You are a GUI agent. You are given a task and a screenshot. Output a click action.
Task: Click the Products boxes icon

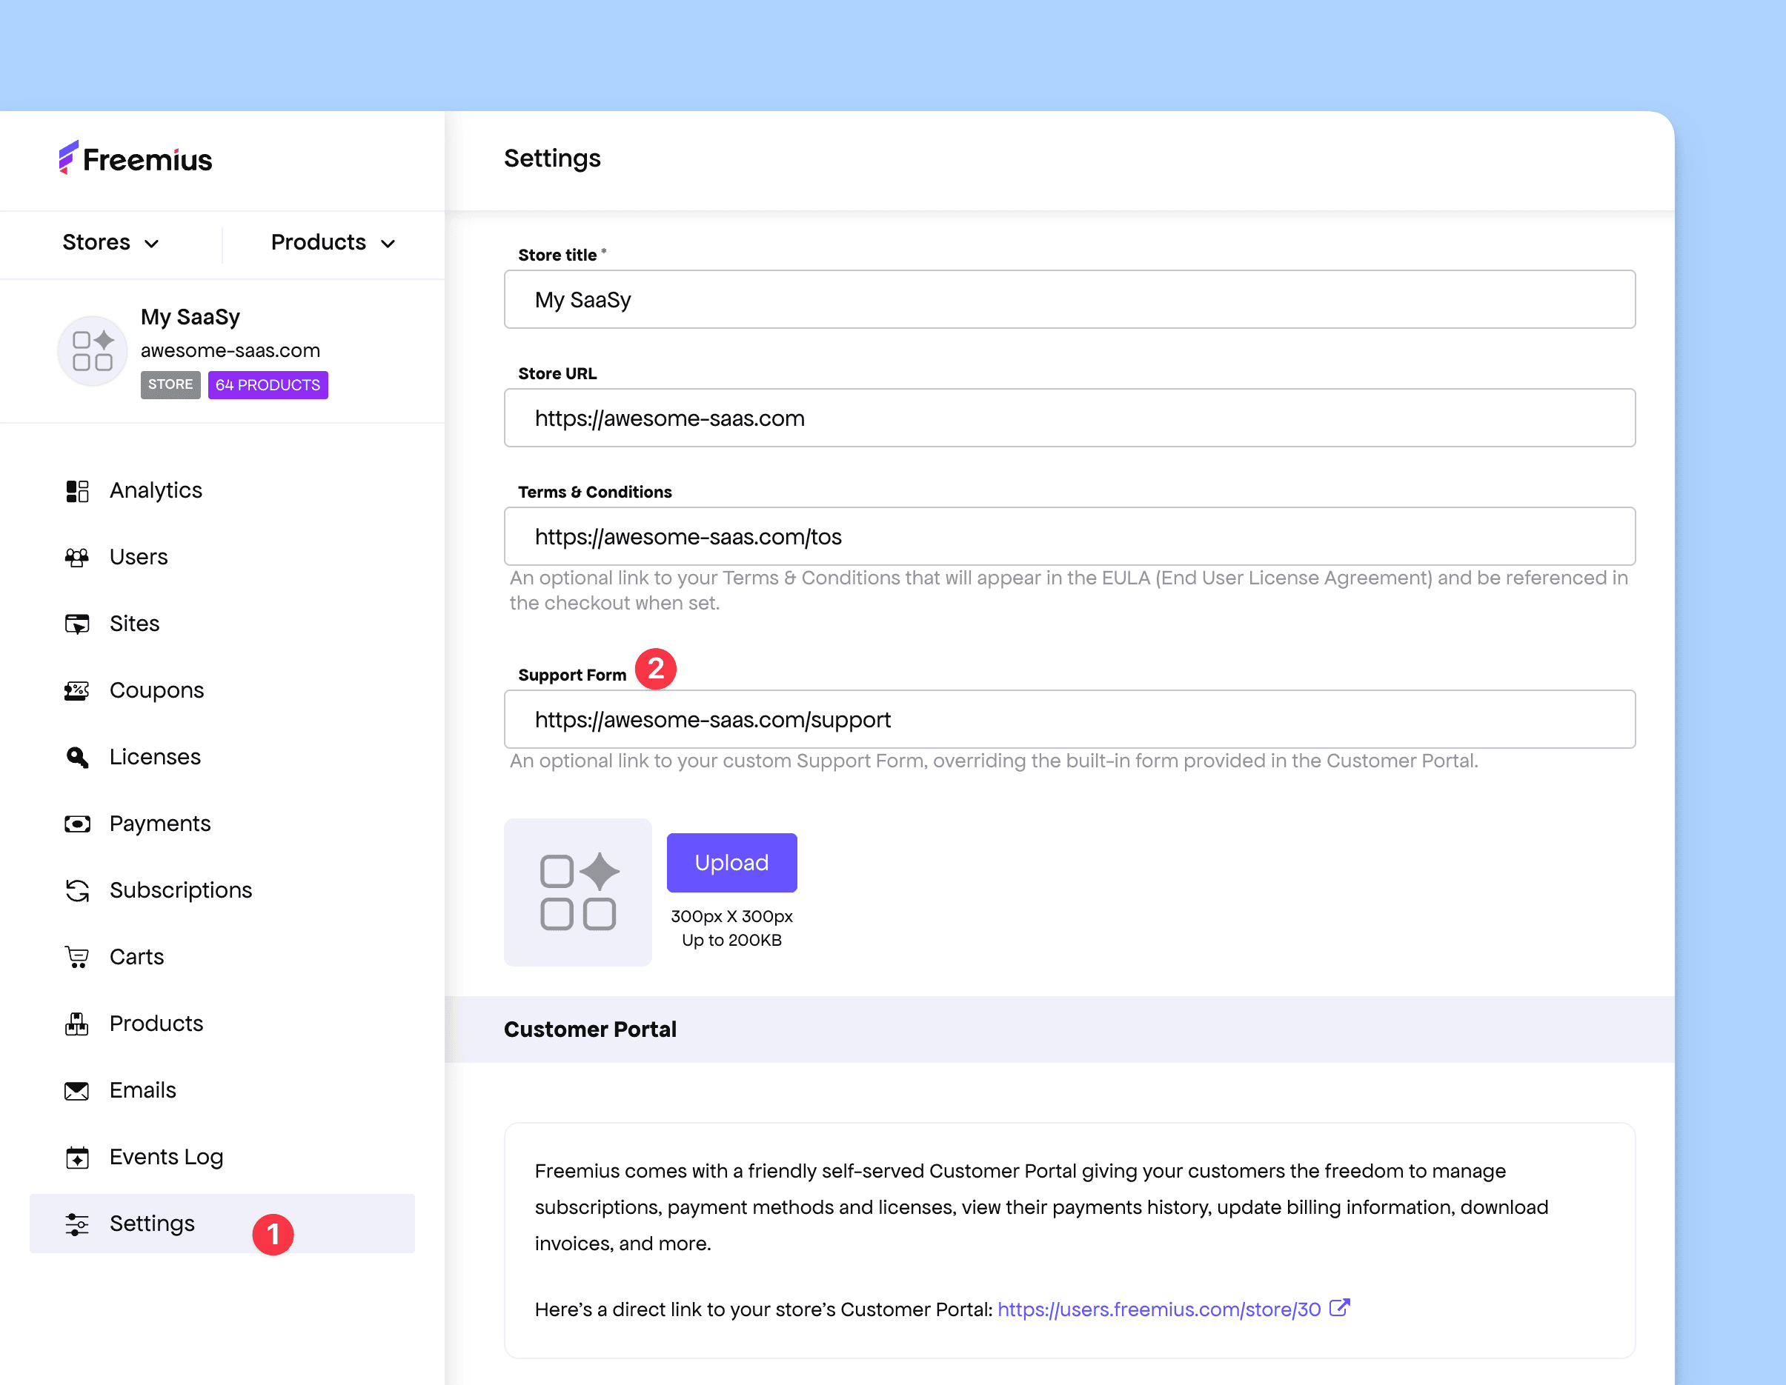click(77, 1024)
